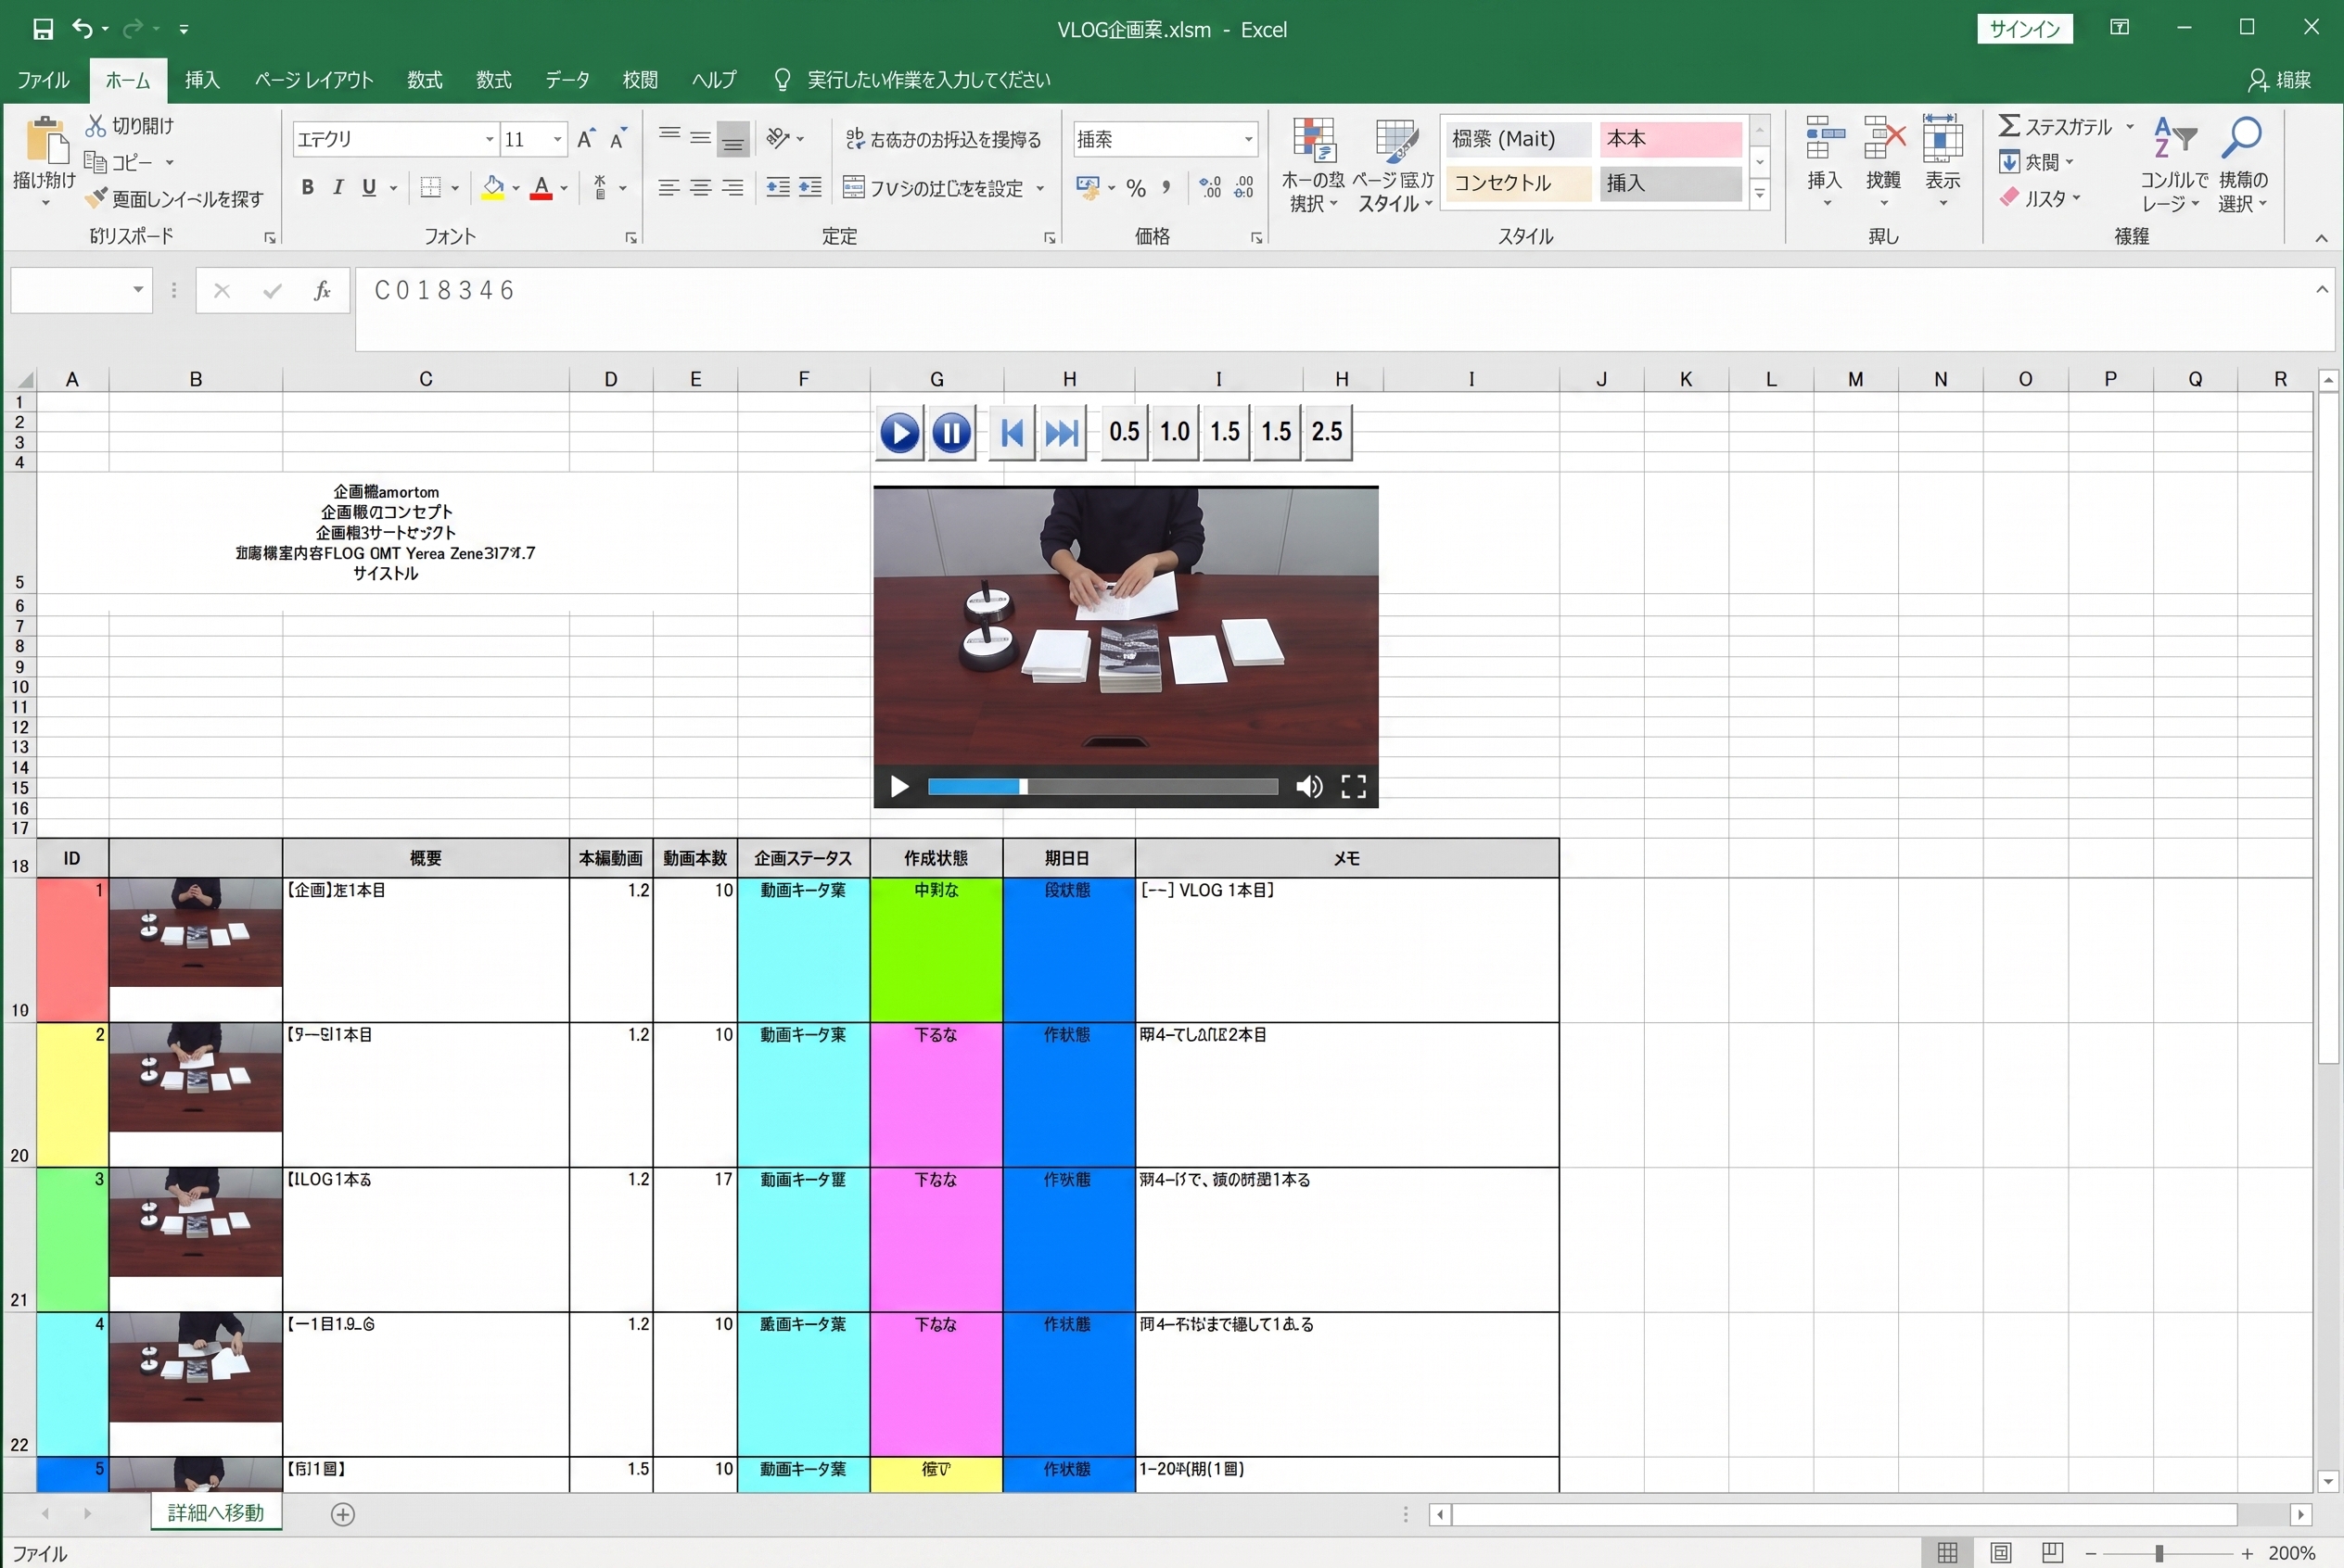Viewport: 2344px width, 1568px height.
Task: Click the サインイン button
Action: pos(2025,29)
